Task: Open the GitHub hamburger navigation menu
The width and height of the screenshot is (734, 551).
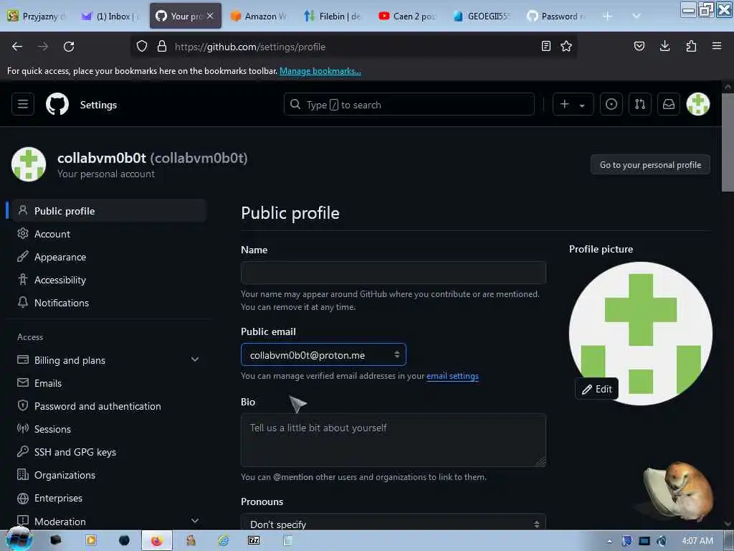Action: click(22, 104)
